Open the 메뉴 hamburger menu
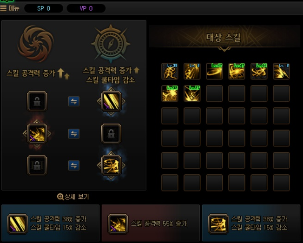The width and height of the screenshot is (303, 243). coord(10,8)
